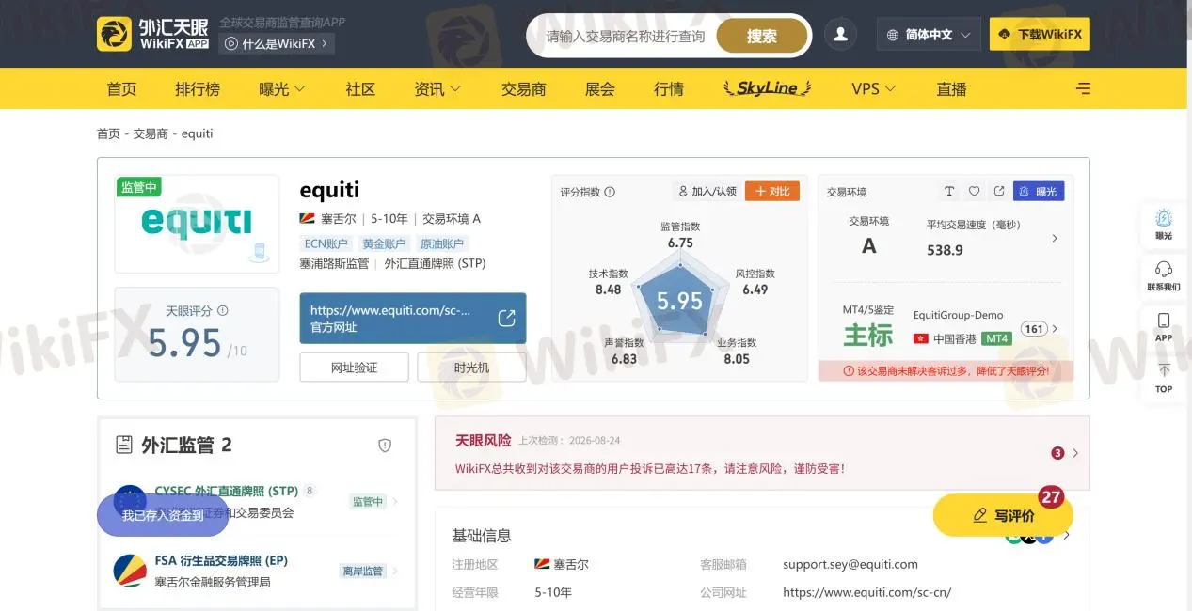Click 交易商 in the breadcrumb
This screenshot has width=1192, height=611.
click(x=151, y=133)
